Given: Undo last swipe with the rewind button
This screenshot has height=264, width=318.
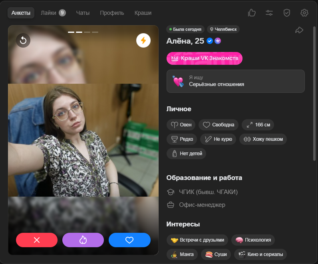Looking at the screenshot, I should tap(23, 40).
